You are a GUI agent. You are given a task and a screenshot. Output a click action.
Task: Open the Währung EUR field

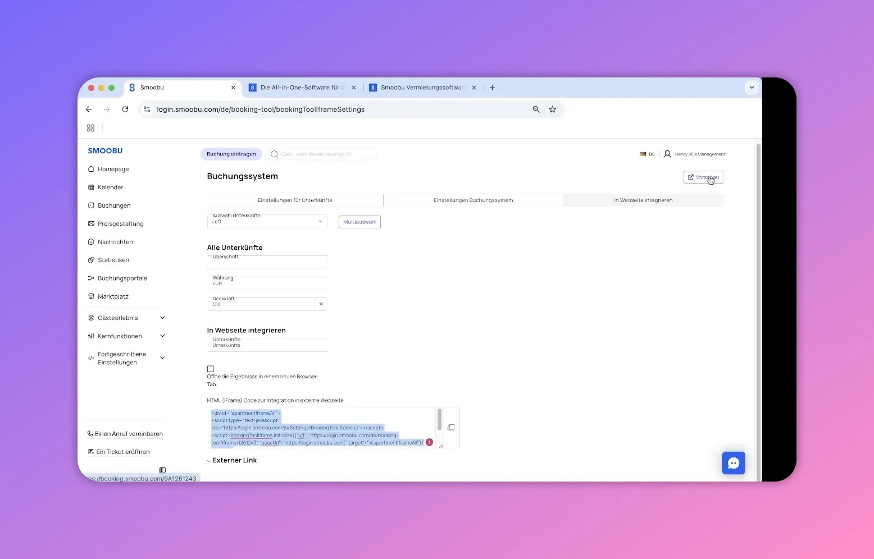[x=267, y=283]
